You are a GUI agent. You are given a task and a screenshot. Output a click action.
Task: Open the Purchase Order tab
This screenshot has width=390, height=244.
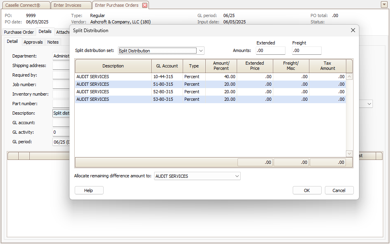pos(19,32)
